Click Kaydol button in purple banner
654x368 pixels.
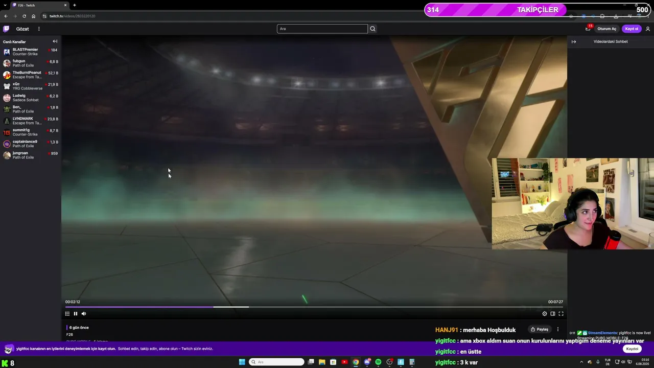point(632,349)
